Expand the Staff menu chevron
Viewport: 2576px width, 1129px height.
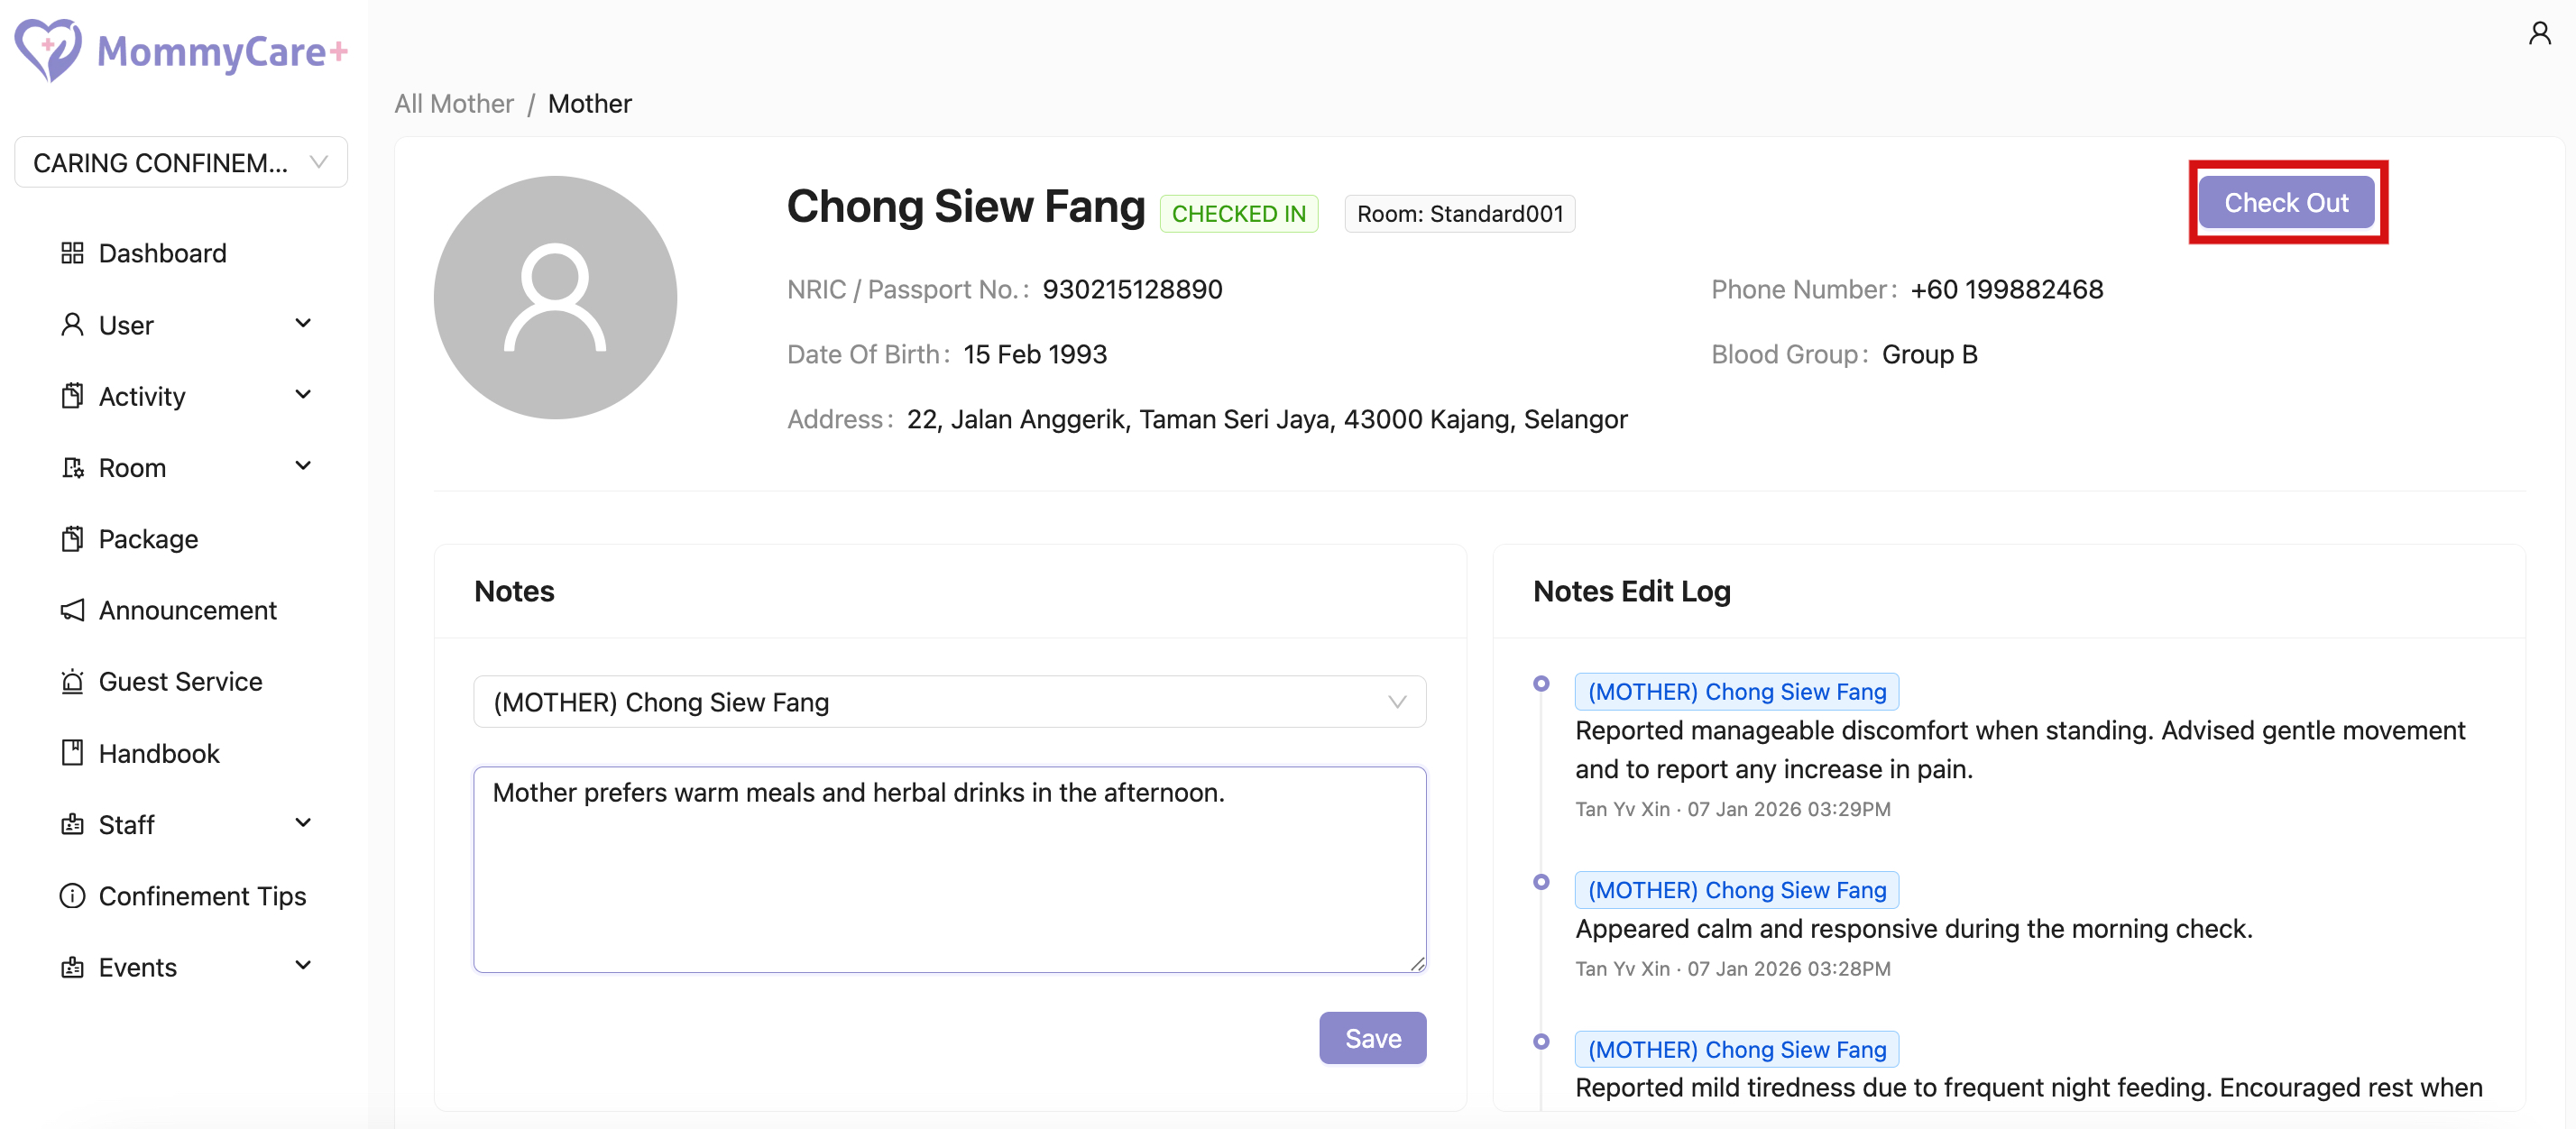click(x=303, y=824)
